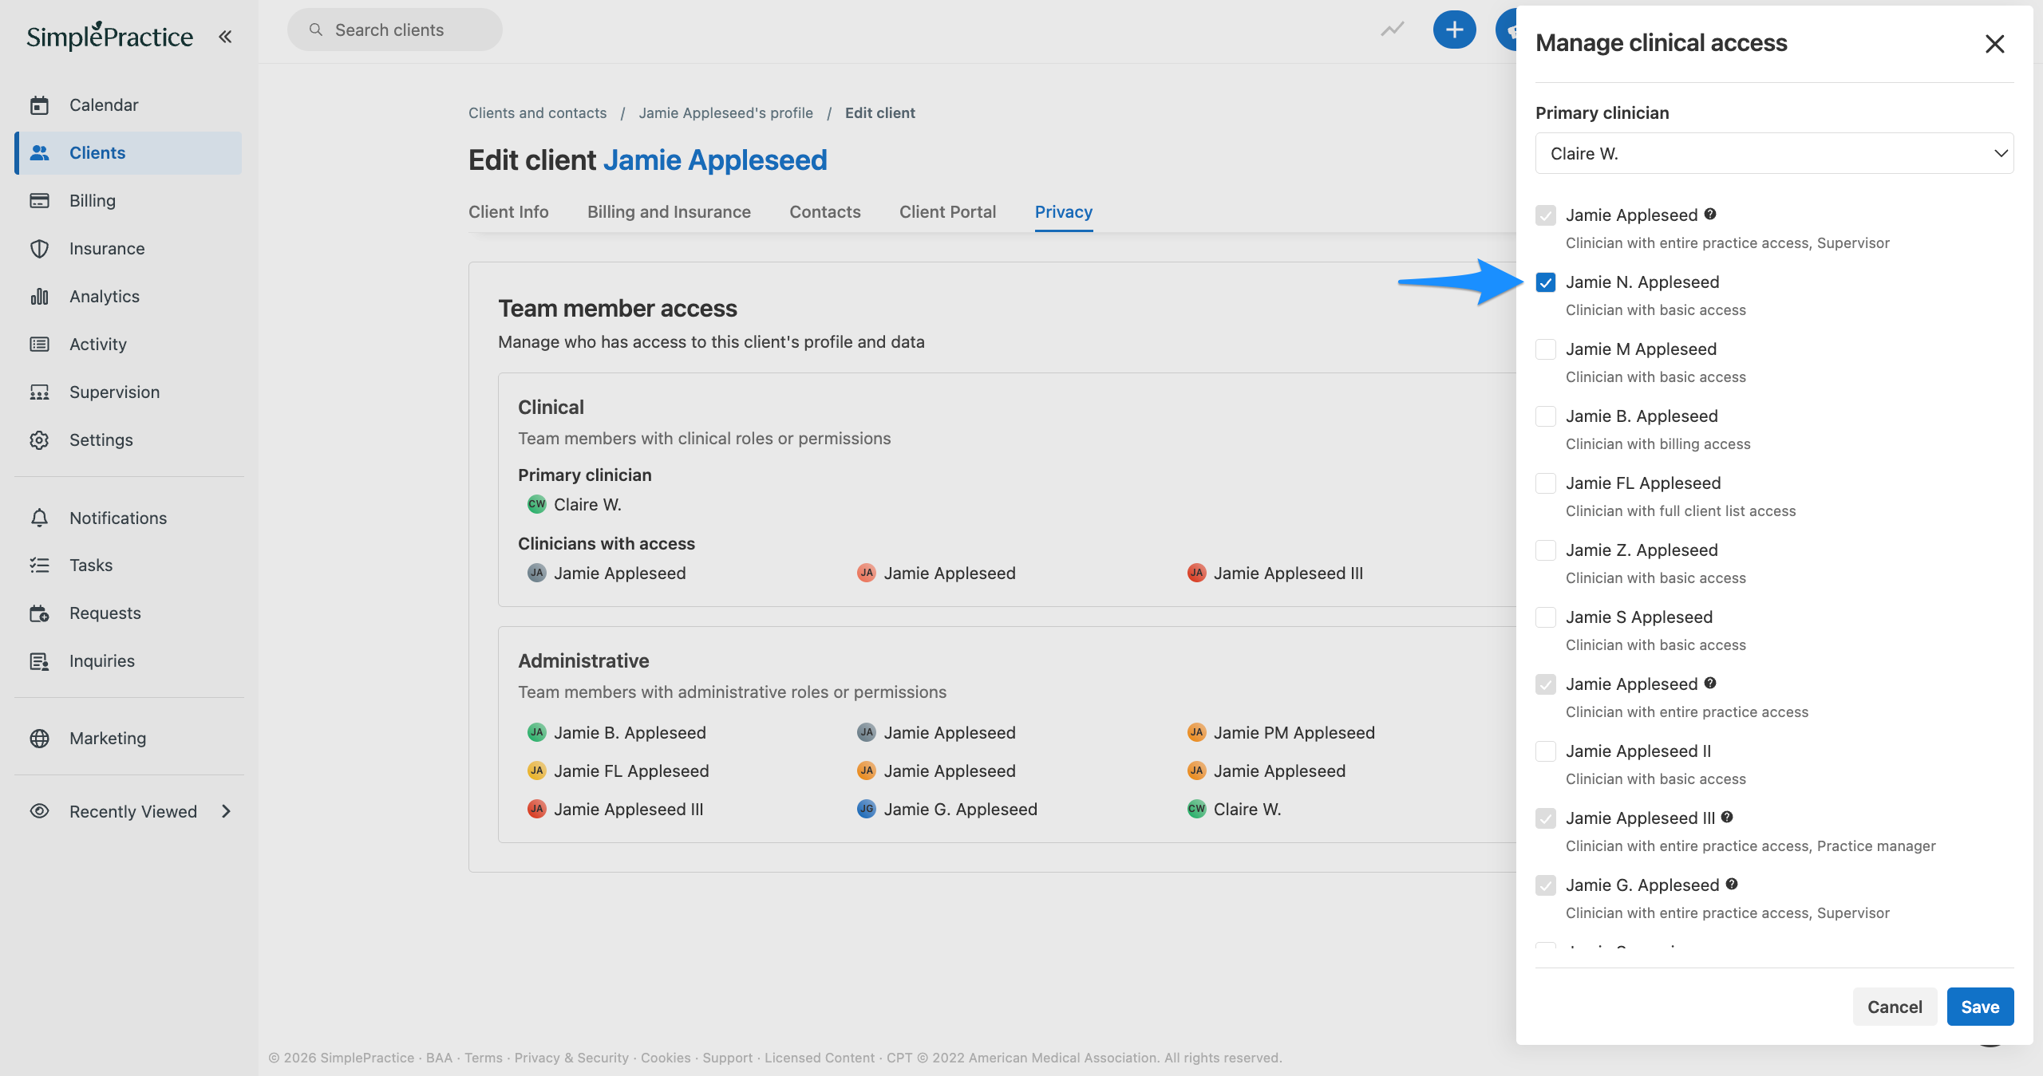Open the Calendar sidebar icon
This screenshot has height=1076, width=2043.
coord(39,105)
